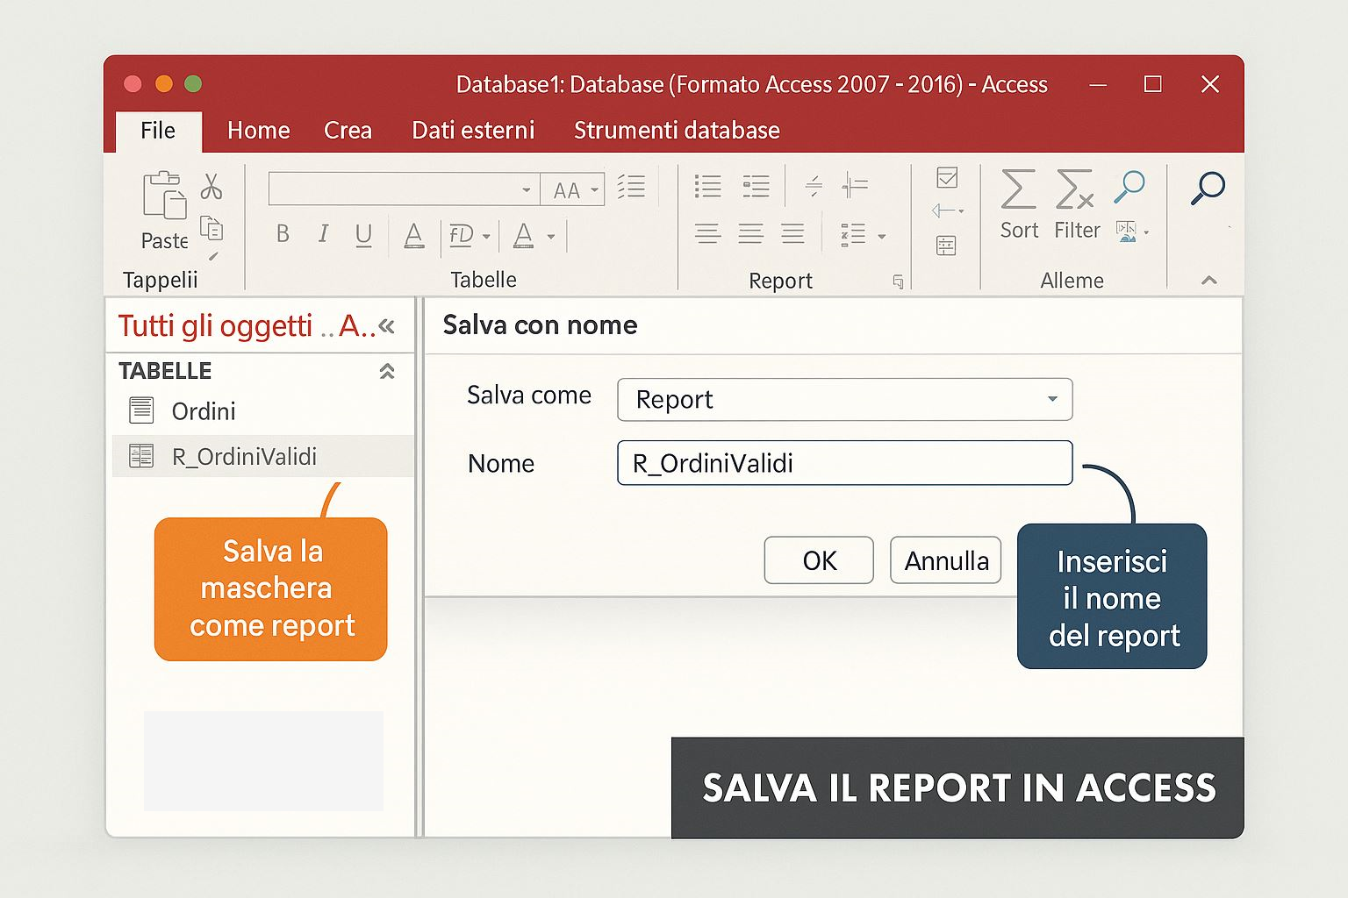Click the Nome text field
This screenshot has width=1348, height=898.
[x=844, y=463]
